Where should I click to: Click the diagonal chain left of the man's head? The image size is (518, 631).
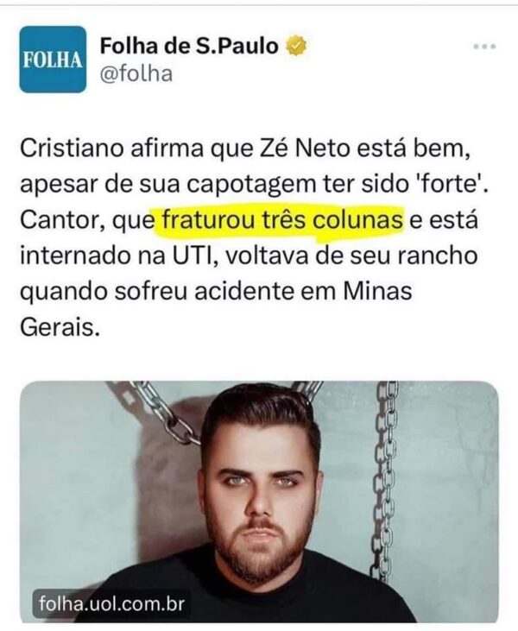pyautogui.click(x=161, y=413)
